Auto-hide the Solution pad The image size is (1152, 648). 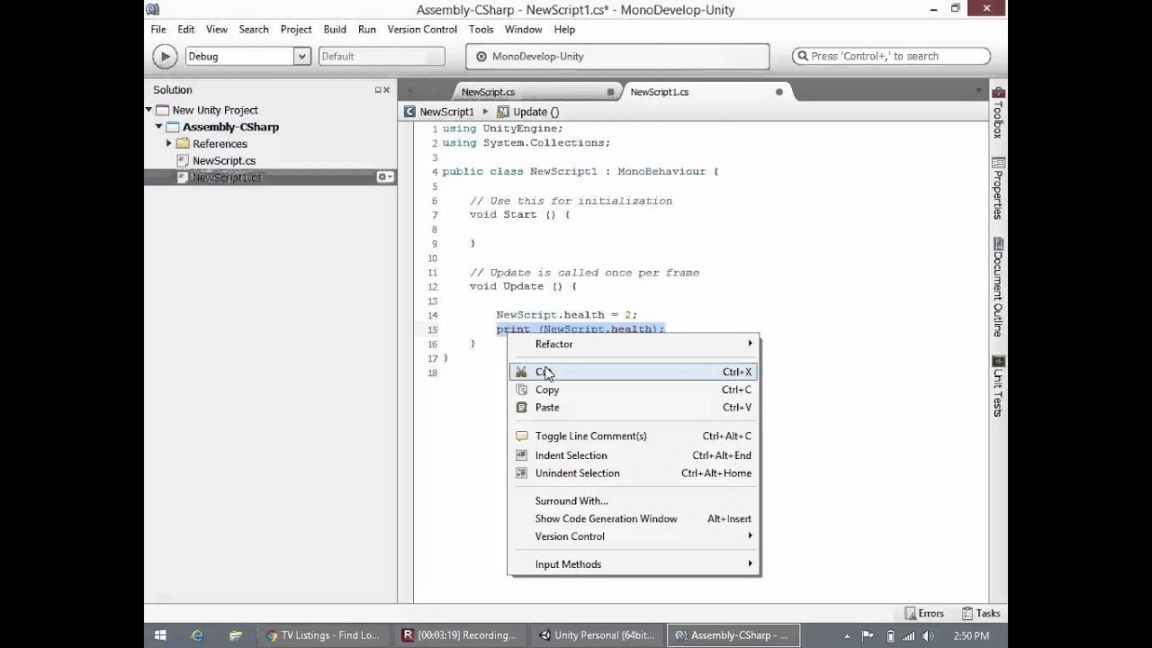(379, 90)
